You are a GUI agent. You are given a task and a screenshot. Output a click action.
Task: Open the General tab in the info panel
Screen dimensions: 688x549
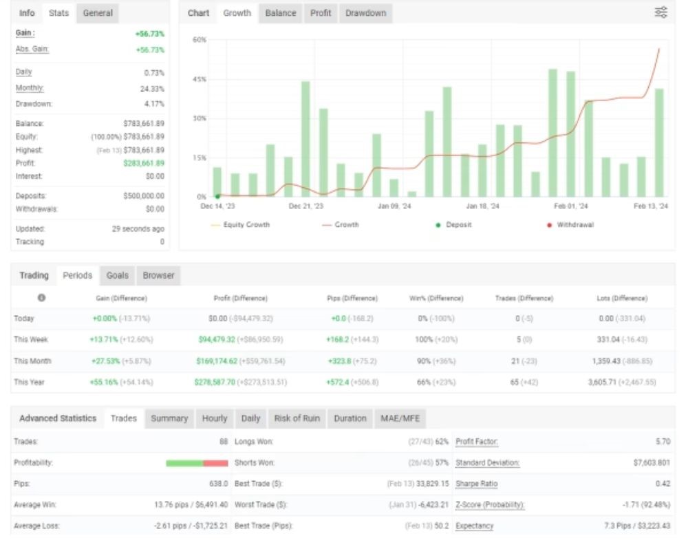click(x=98, y=13)
